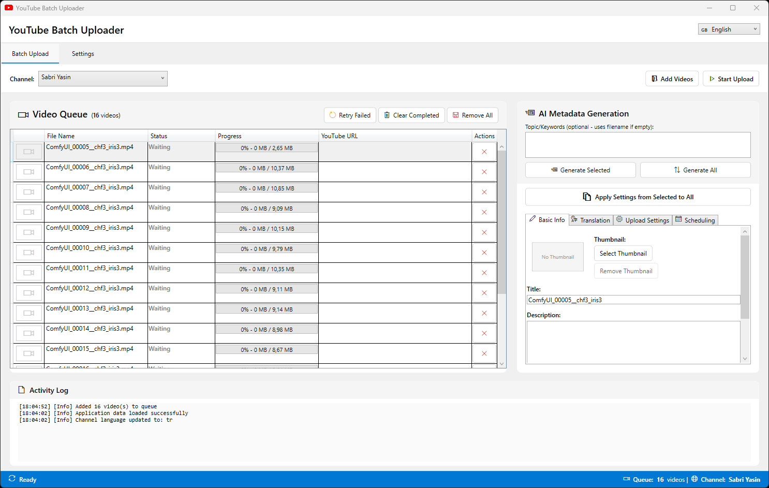The image size is (769, 488).
Task: Click the Retry Failed button
Action: point(350,115)
